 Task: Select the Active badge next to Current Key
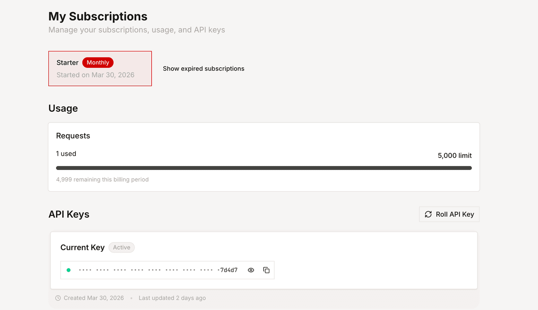121,247
